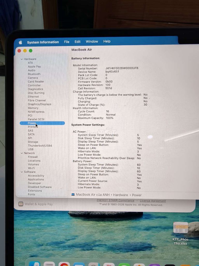Viewport: 199px width, 266px height.
Task: Click the System Power Settings heading
Action: click(x=88, y=125)
